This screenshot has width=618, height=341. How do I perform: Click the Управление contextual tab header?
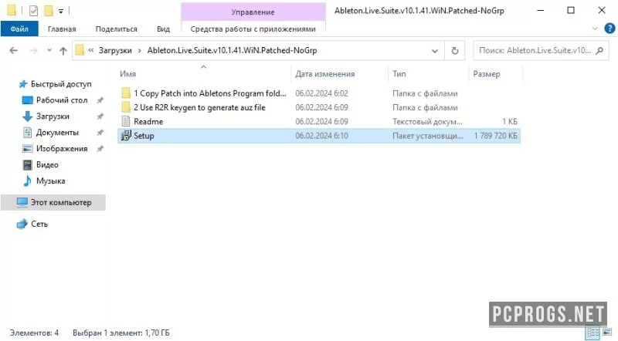coord(253,12)
